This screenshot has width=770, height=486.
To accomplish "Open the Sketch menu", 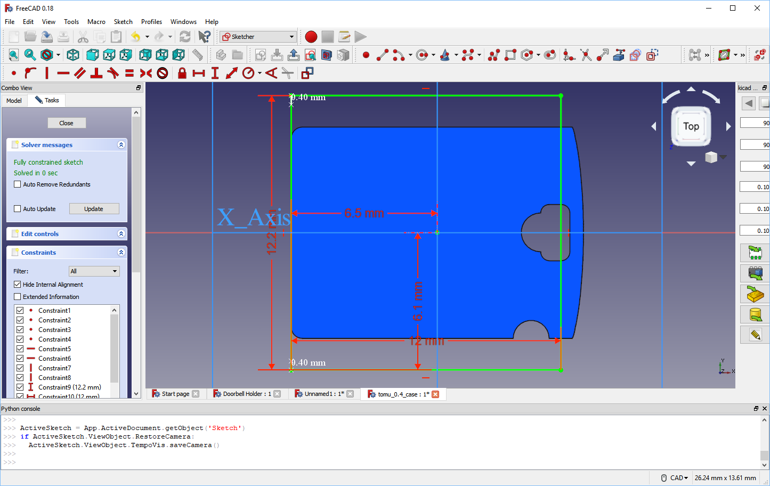I will (123, 22).
